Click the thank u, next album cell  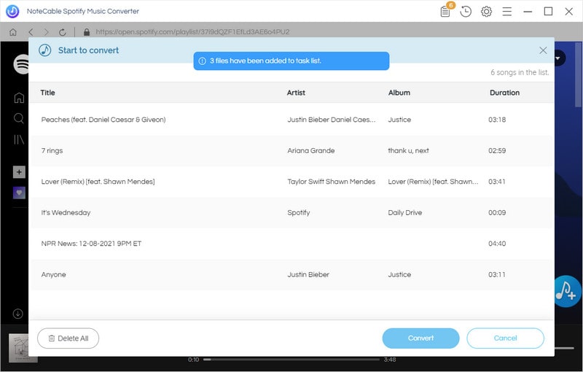(408, 151)
